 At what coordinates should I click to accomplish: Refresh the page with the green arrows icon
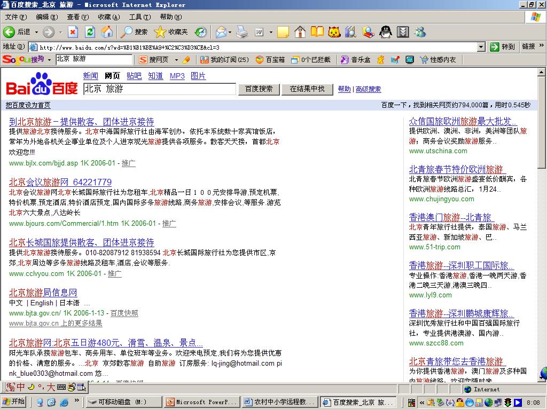(90, 32)
